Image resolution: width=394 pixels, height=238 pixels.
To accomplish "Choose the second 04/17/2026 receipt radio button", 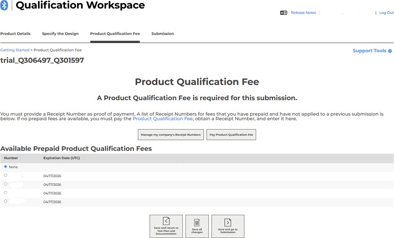I will point(6,184).
